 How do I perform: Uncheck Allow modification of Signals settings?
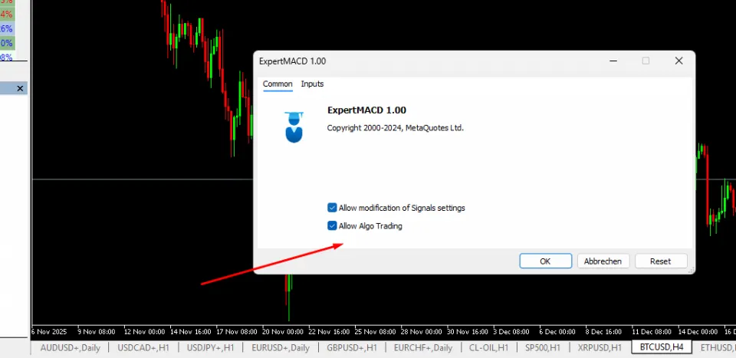[x=332, y=208]
